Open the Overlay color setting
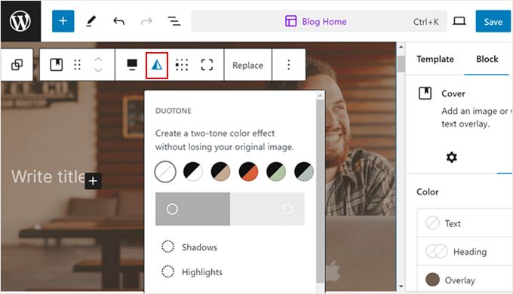This screenshot has height=294, width=513. click(465, 280)
